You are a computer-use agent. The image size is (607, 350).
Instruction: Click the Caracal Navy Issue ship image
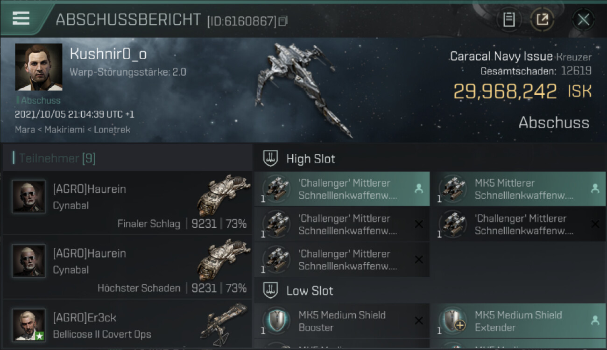click(303, 89)
